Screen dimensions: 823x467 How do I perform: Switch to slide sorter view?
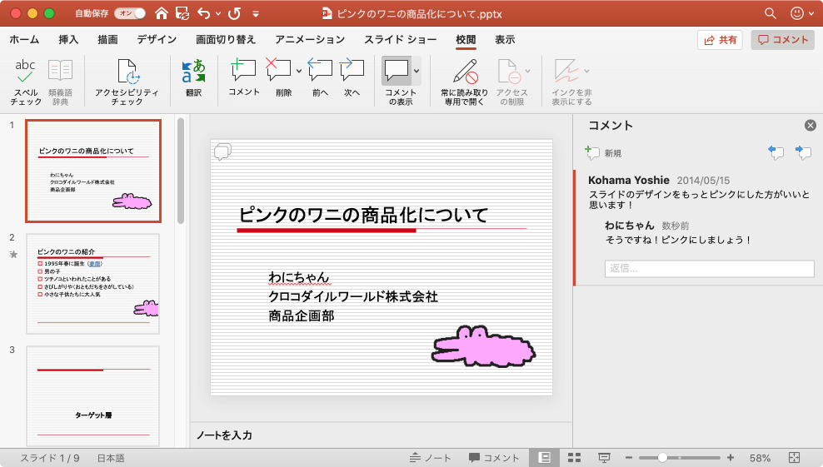point(574,458)
